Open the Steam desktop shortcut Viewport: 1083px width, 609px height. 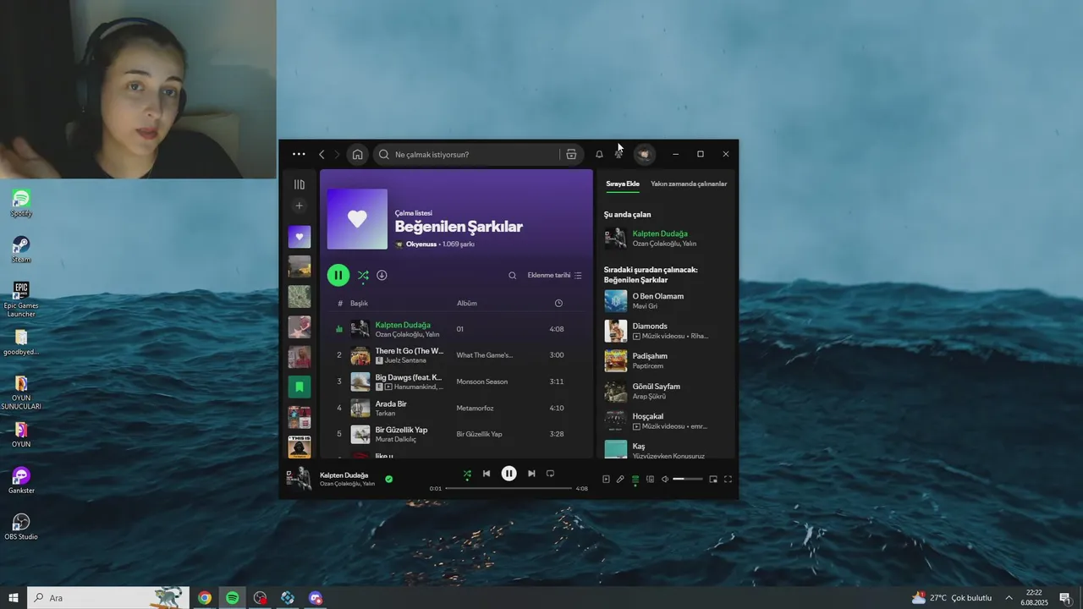[x=21, y=249]
